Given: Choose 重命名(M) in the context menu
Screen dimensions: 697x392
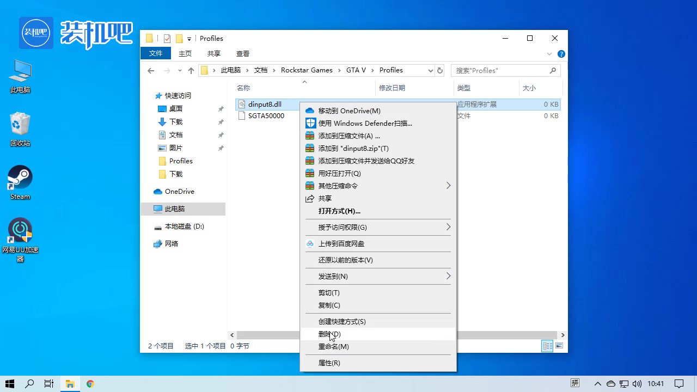Looking at the screenshot, I should (333, 346).
